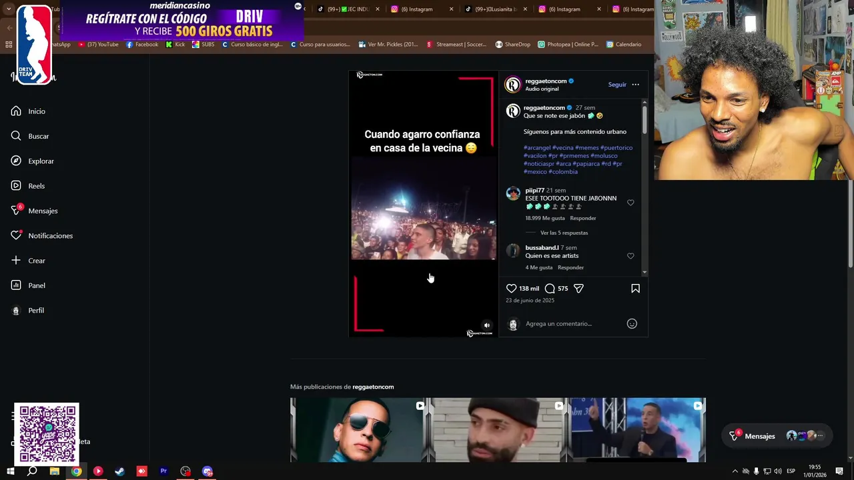
Task: Open reggaetoncom profile avatar in post header
Action: tap(512, 85)
